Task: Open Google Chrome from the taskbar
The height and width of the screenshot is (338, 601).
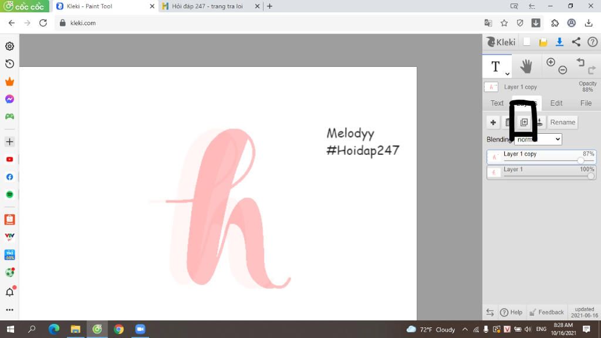Action: click(x=119, y=329)
